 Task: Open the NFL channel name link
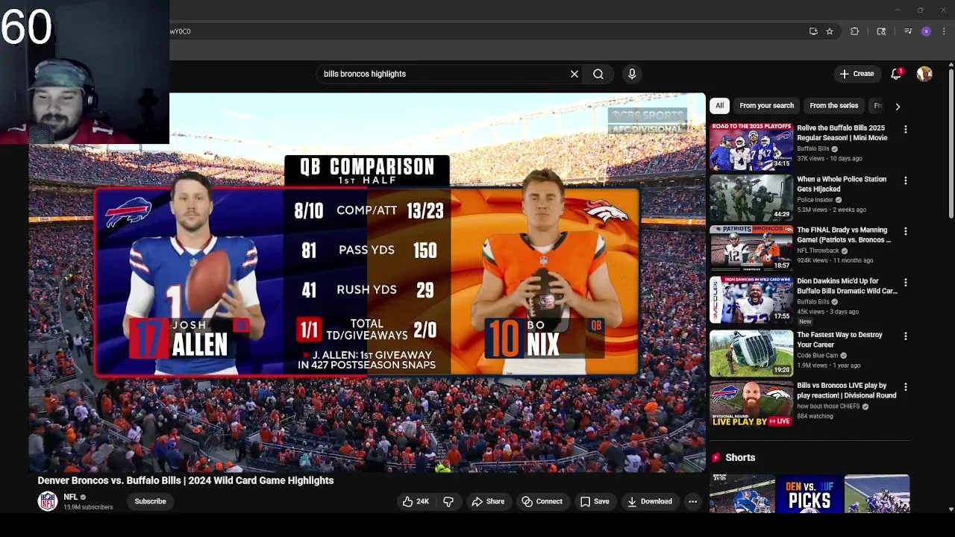tap(71, 497)
